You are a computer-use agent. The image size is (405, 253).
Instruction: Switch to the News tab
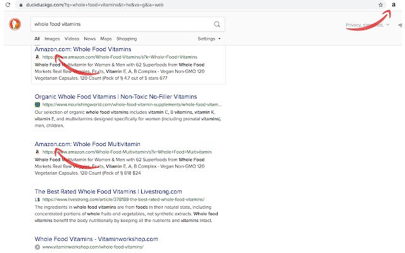pyautogui.click(x=90, y=39)
